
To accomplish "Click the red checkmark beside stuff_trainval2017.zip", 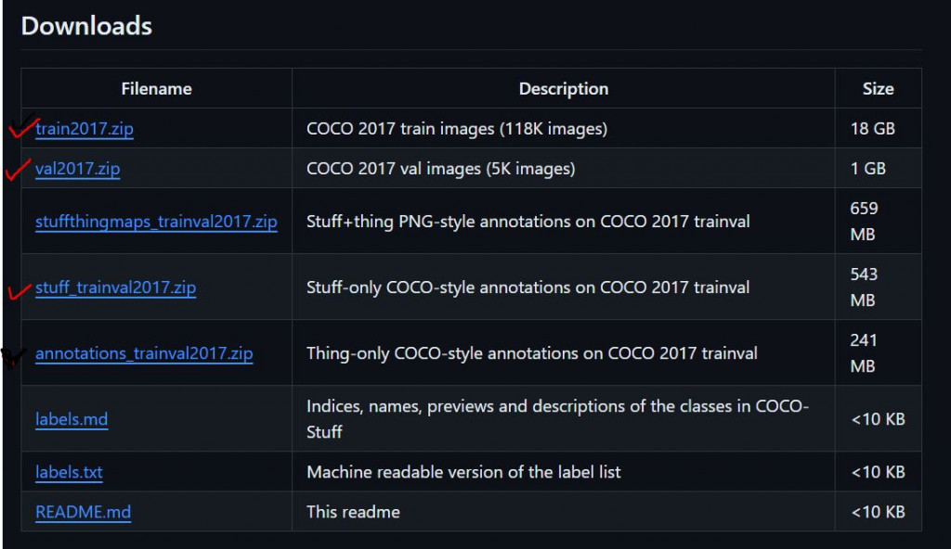I will pos(19,291).
